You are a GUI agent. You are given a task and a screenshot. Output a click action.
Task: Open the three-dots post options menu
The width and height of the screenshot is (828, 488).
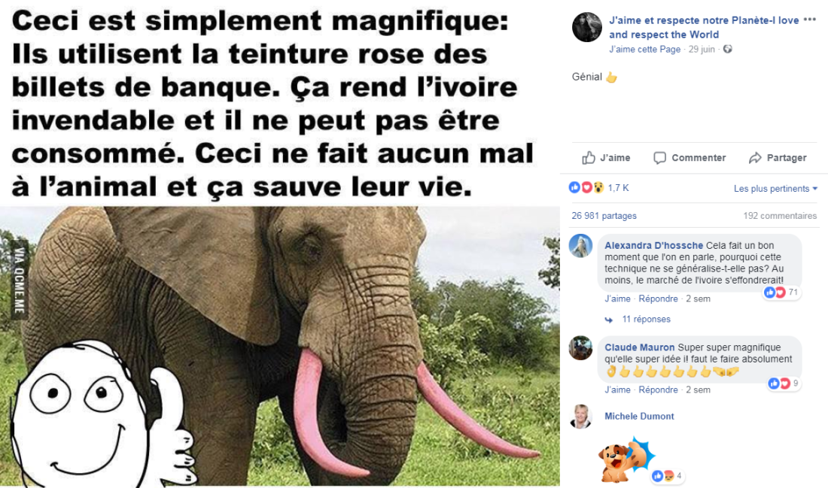pyautogui.click(x=809, y=20)
